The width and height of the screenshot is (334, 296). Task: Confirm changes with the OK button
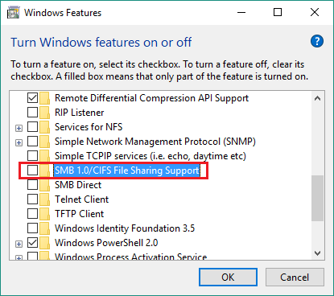tap(228, 277)
